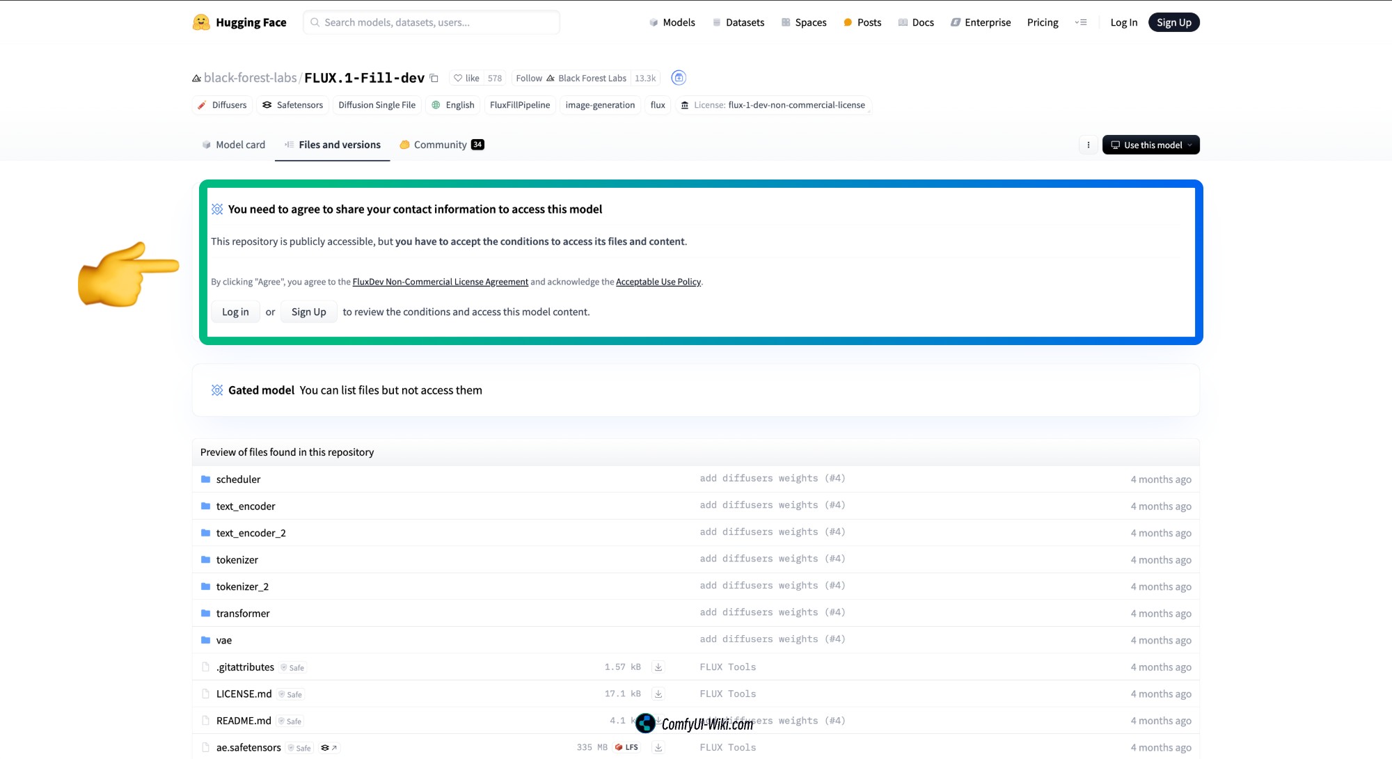Viewport: 1392px width, 759px height.
Task: Click the Hugging Face logo
Action: (x=239, y=22)
